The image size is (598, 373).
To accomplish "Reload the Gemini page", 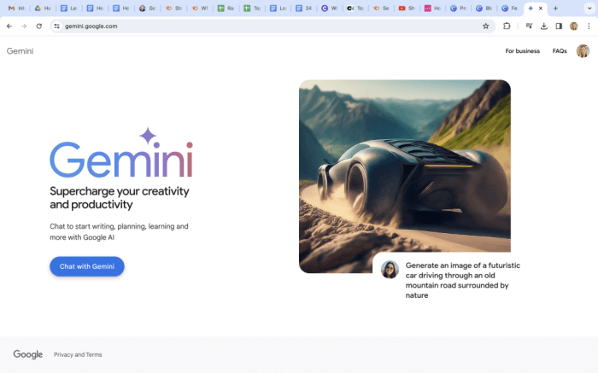I will pyautogui.click(x=39, y=26).
